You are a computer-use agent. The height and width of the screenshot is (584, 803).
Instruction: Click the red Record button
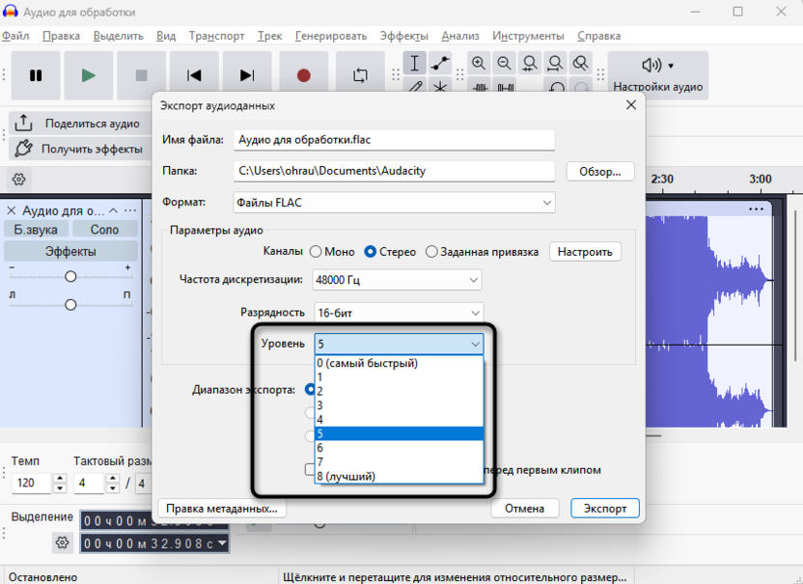tap(303, 75)
